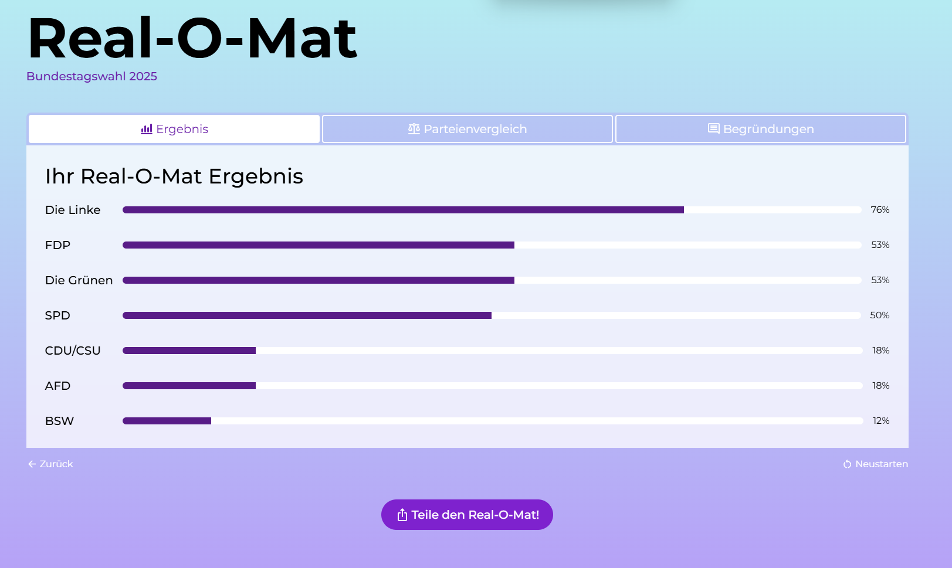Click the scales icon beside Parteienvergleich
The width and height of the screenshot is (952, 568).
click(414, 129)
